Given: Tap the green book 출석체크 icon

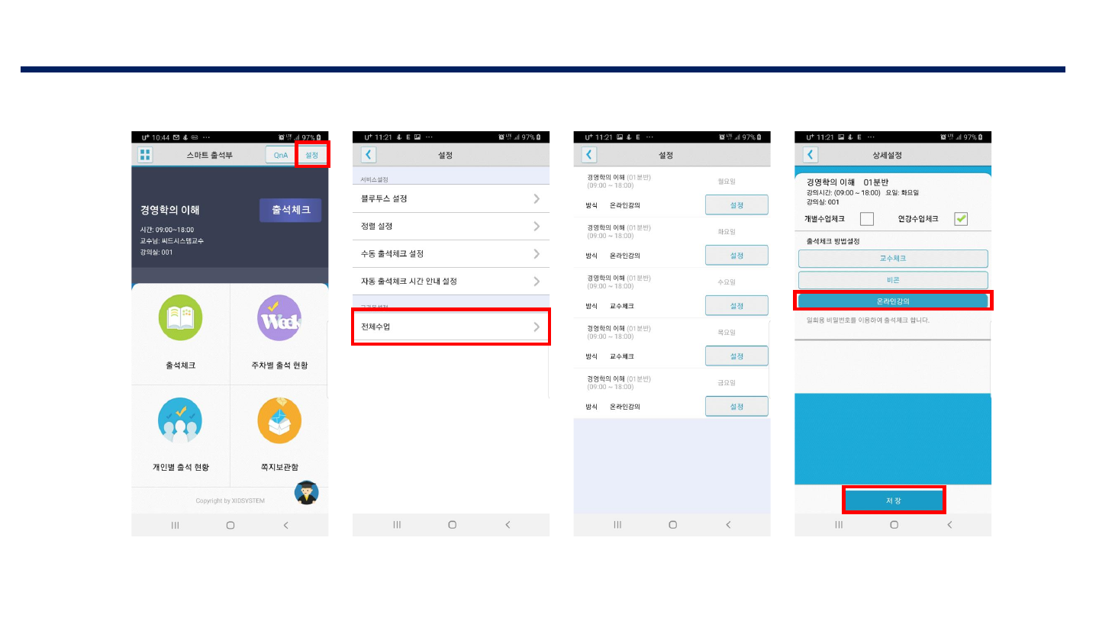Looking at the screenshot, I should [180, 317].
